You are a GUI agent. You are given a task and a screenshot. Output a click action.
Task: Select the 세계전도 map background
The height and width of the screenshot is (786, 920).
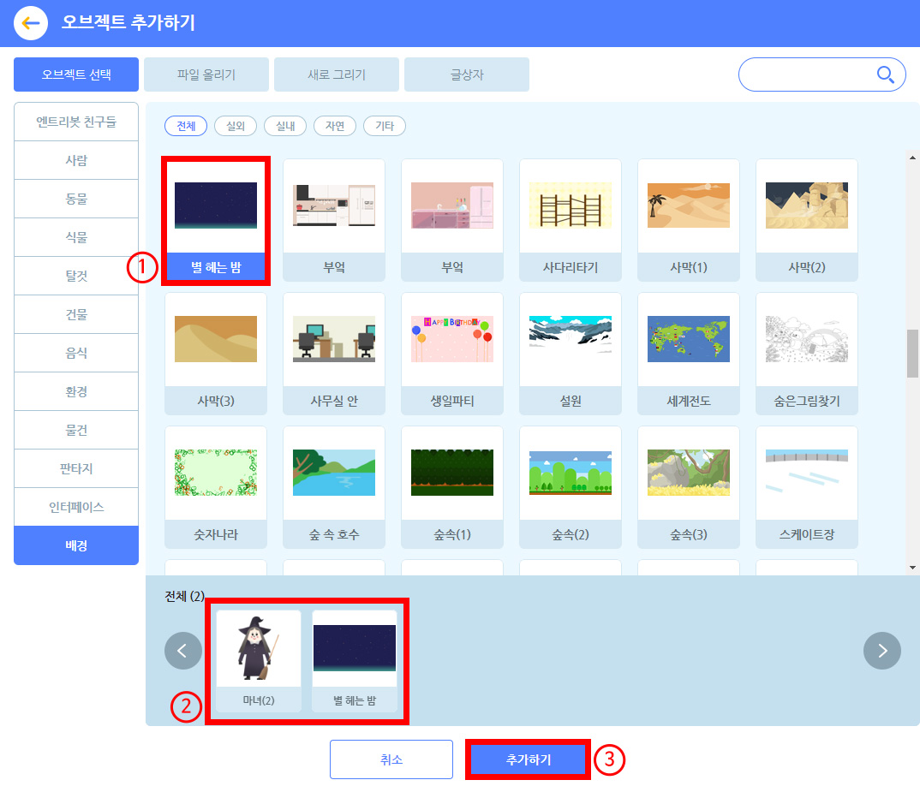pyautogui.click(x=689, y=354)
